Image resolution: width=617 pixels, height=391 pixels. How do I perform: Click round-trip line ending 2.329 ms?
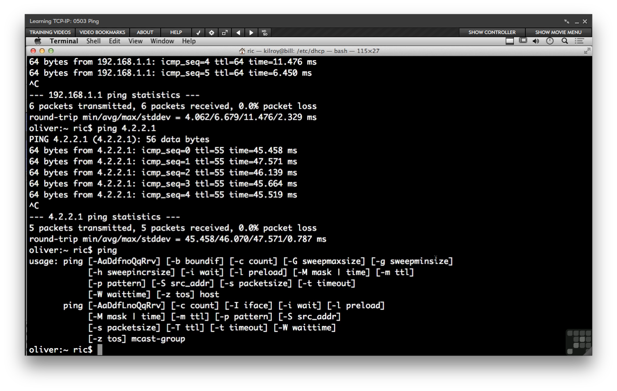pyautogui.click(x=173, y=117)
